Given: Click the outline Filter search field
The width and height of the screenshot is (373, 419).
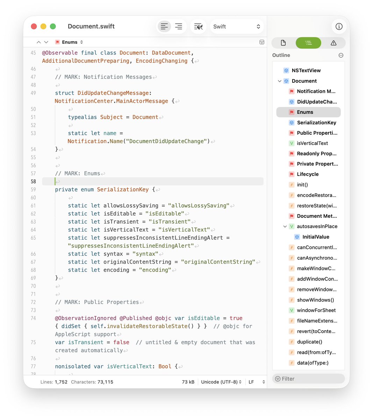Looking at the screenshot, I should 309,379.
